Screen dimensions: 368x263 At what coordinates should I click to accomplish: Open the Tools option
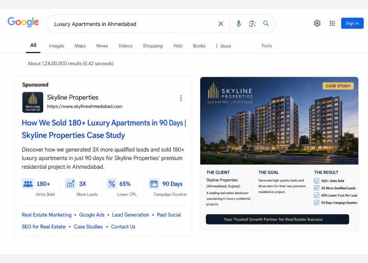(x=267, y=46)
